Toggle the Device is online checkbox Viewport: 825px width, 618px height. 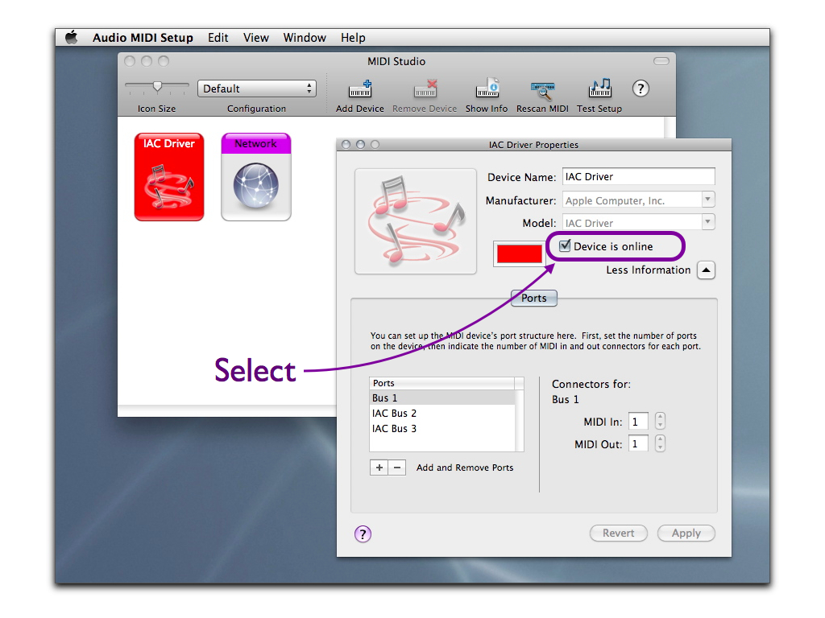(x=565, y=245)
